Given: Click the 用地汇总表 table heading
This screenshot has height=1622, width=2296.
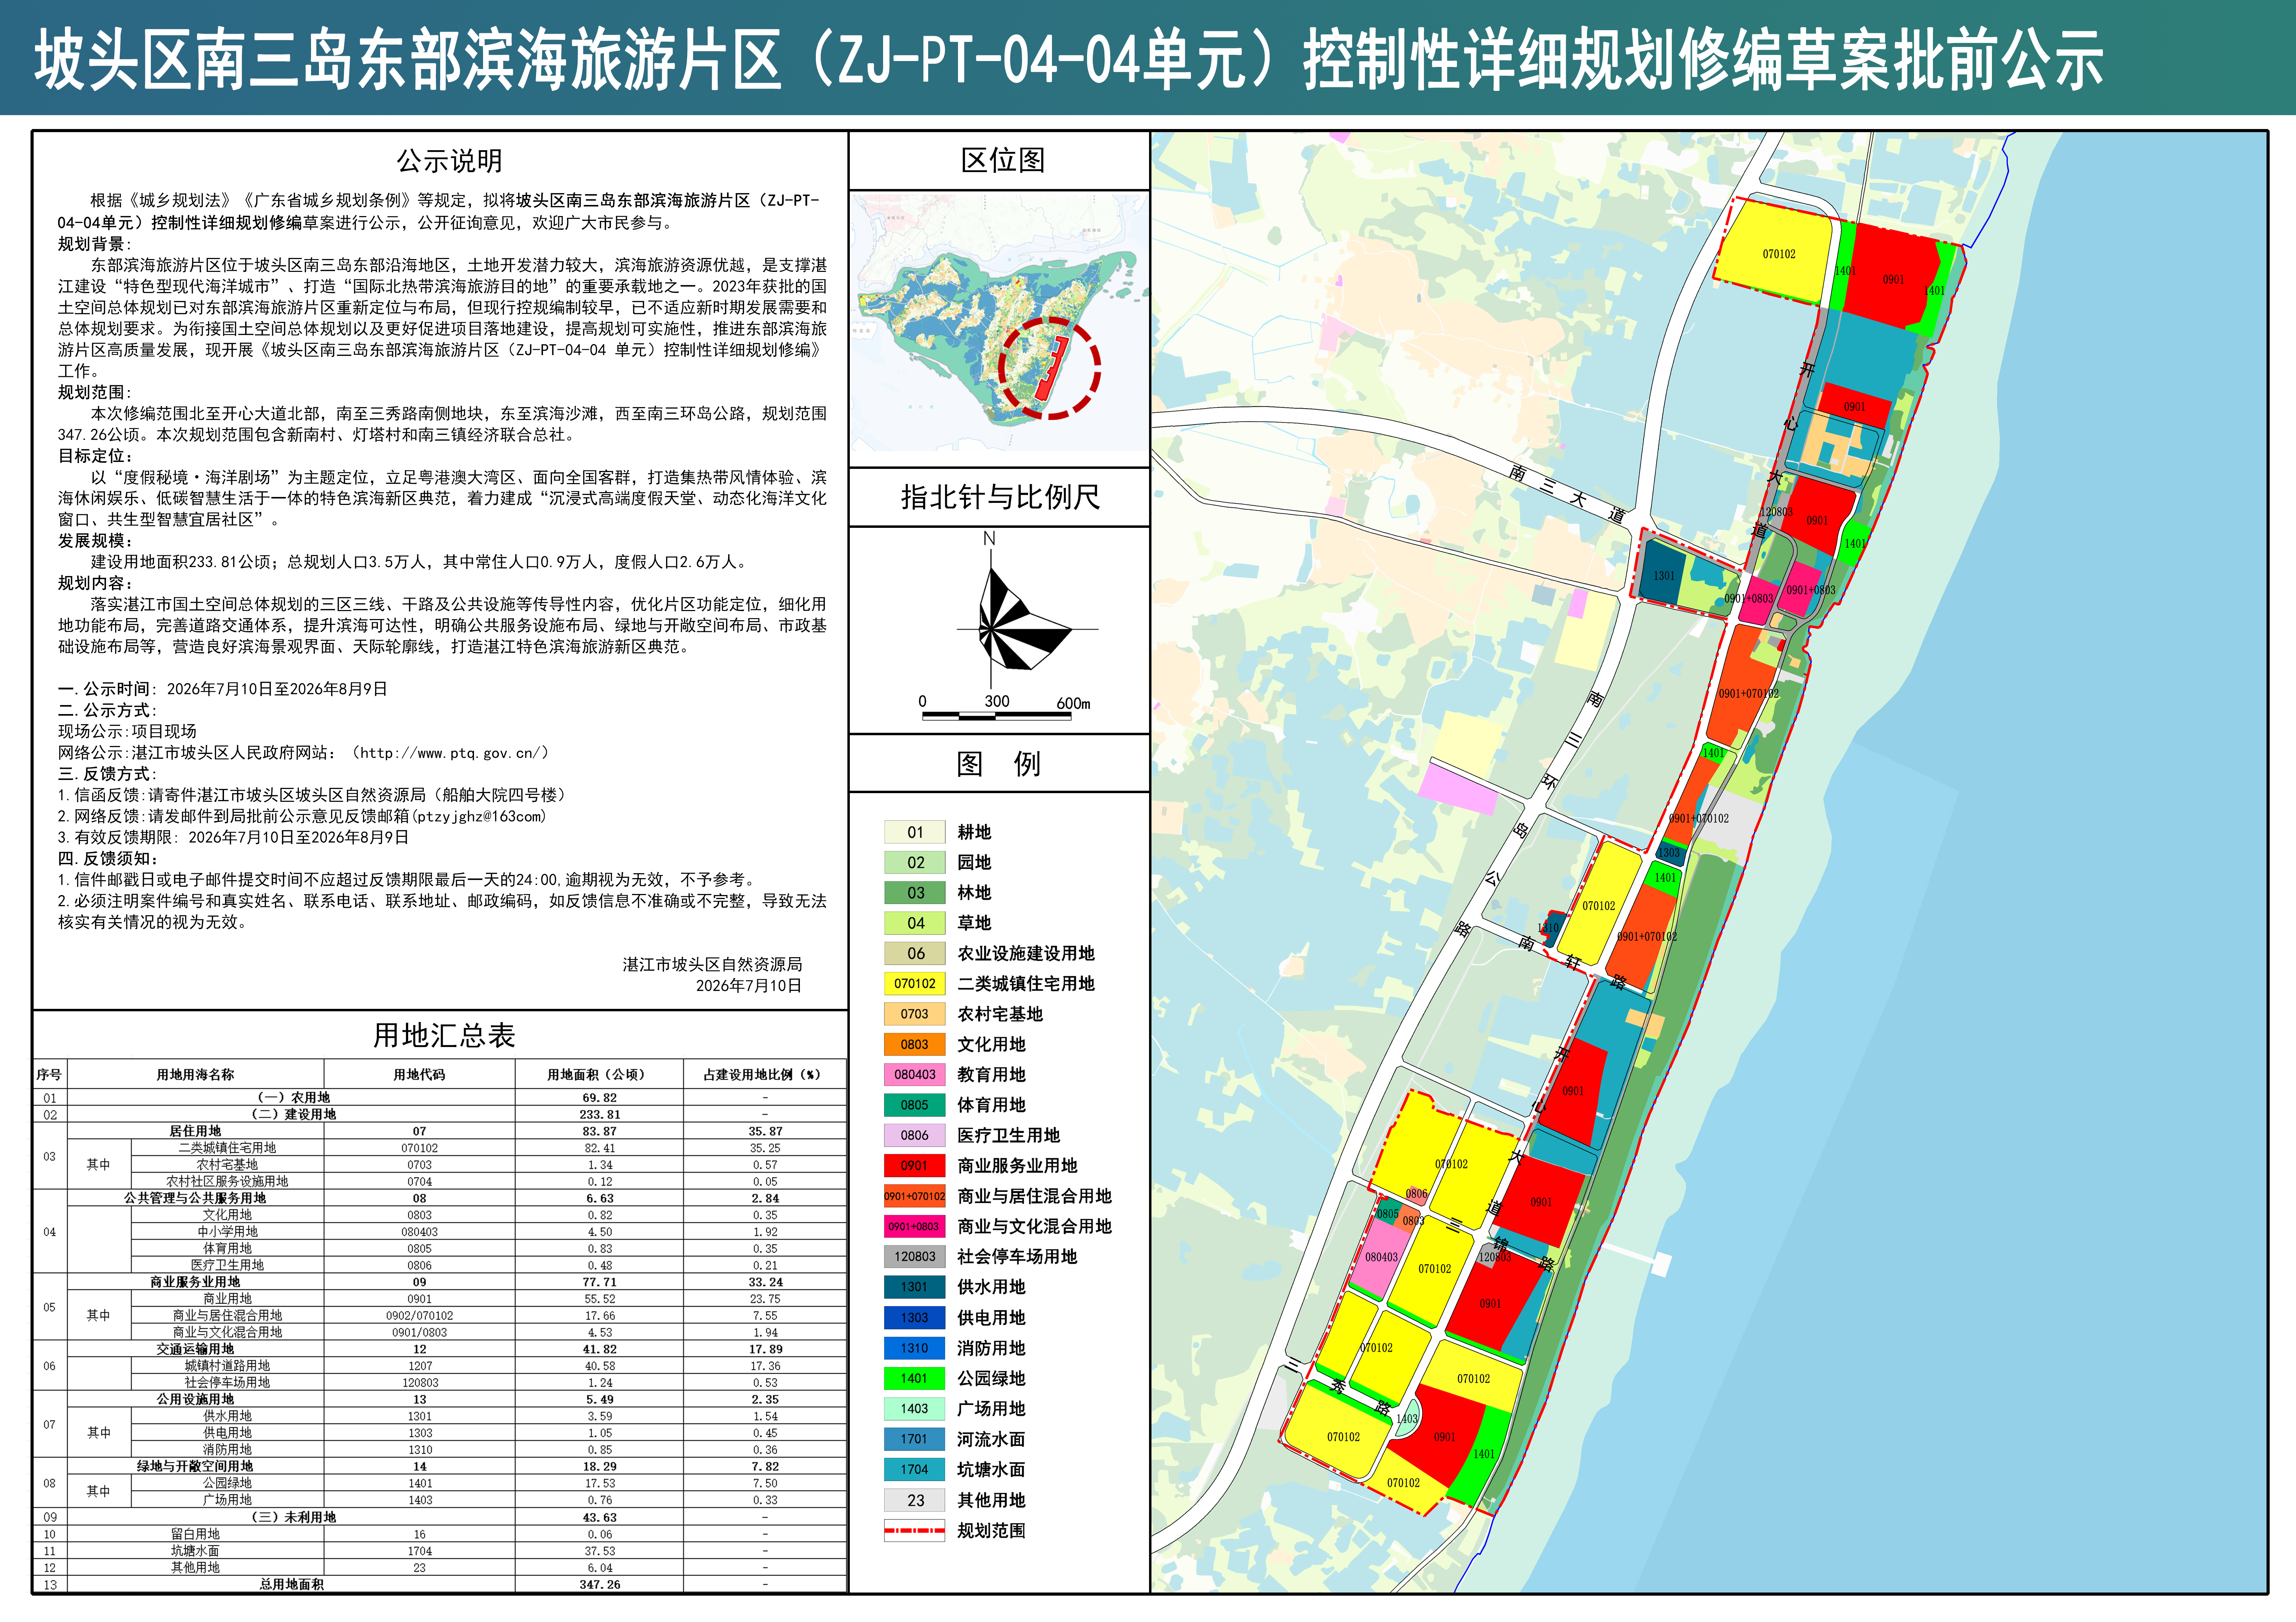Looking at the screenshot, I should tap(444, 1035).
